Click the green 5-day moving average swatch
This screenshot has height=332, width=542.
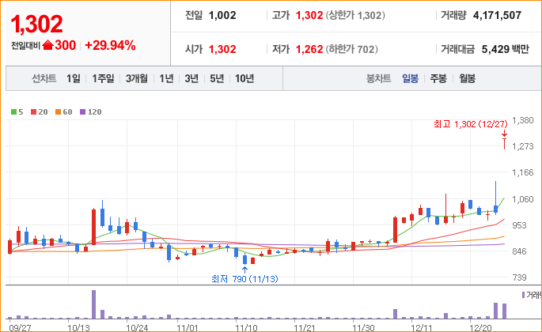click(x=13, y=112)
